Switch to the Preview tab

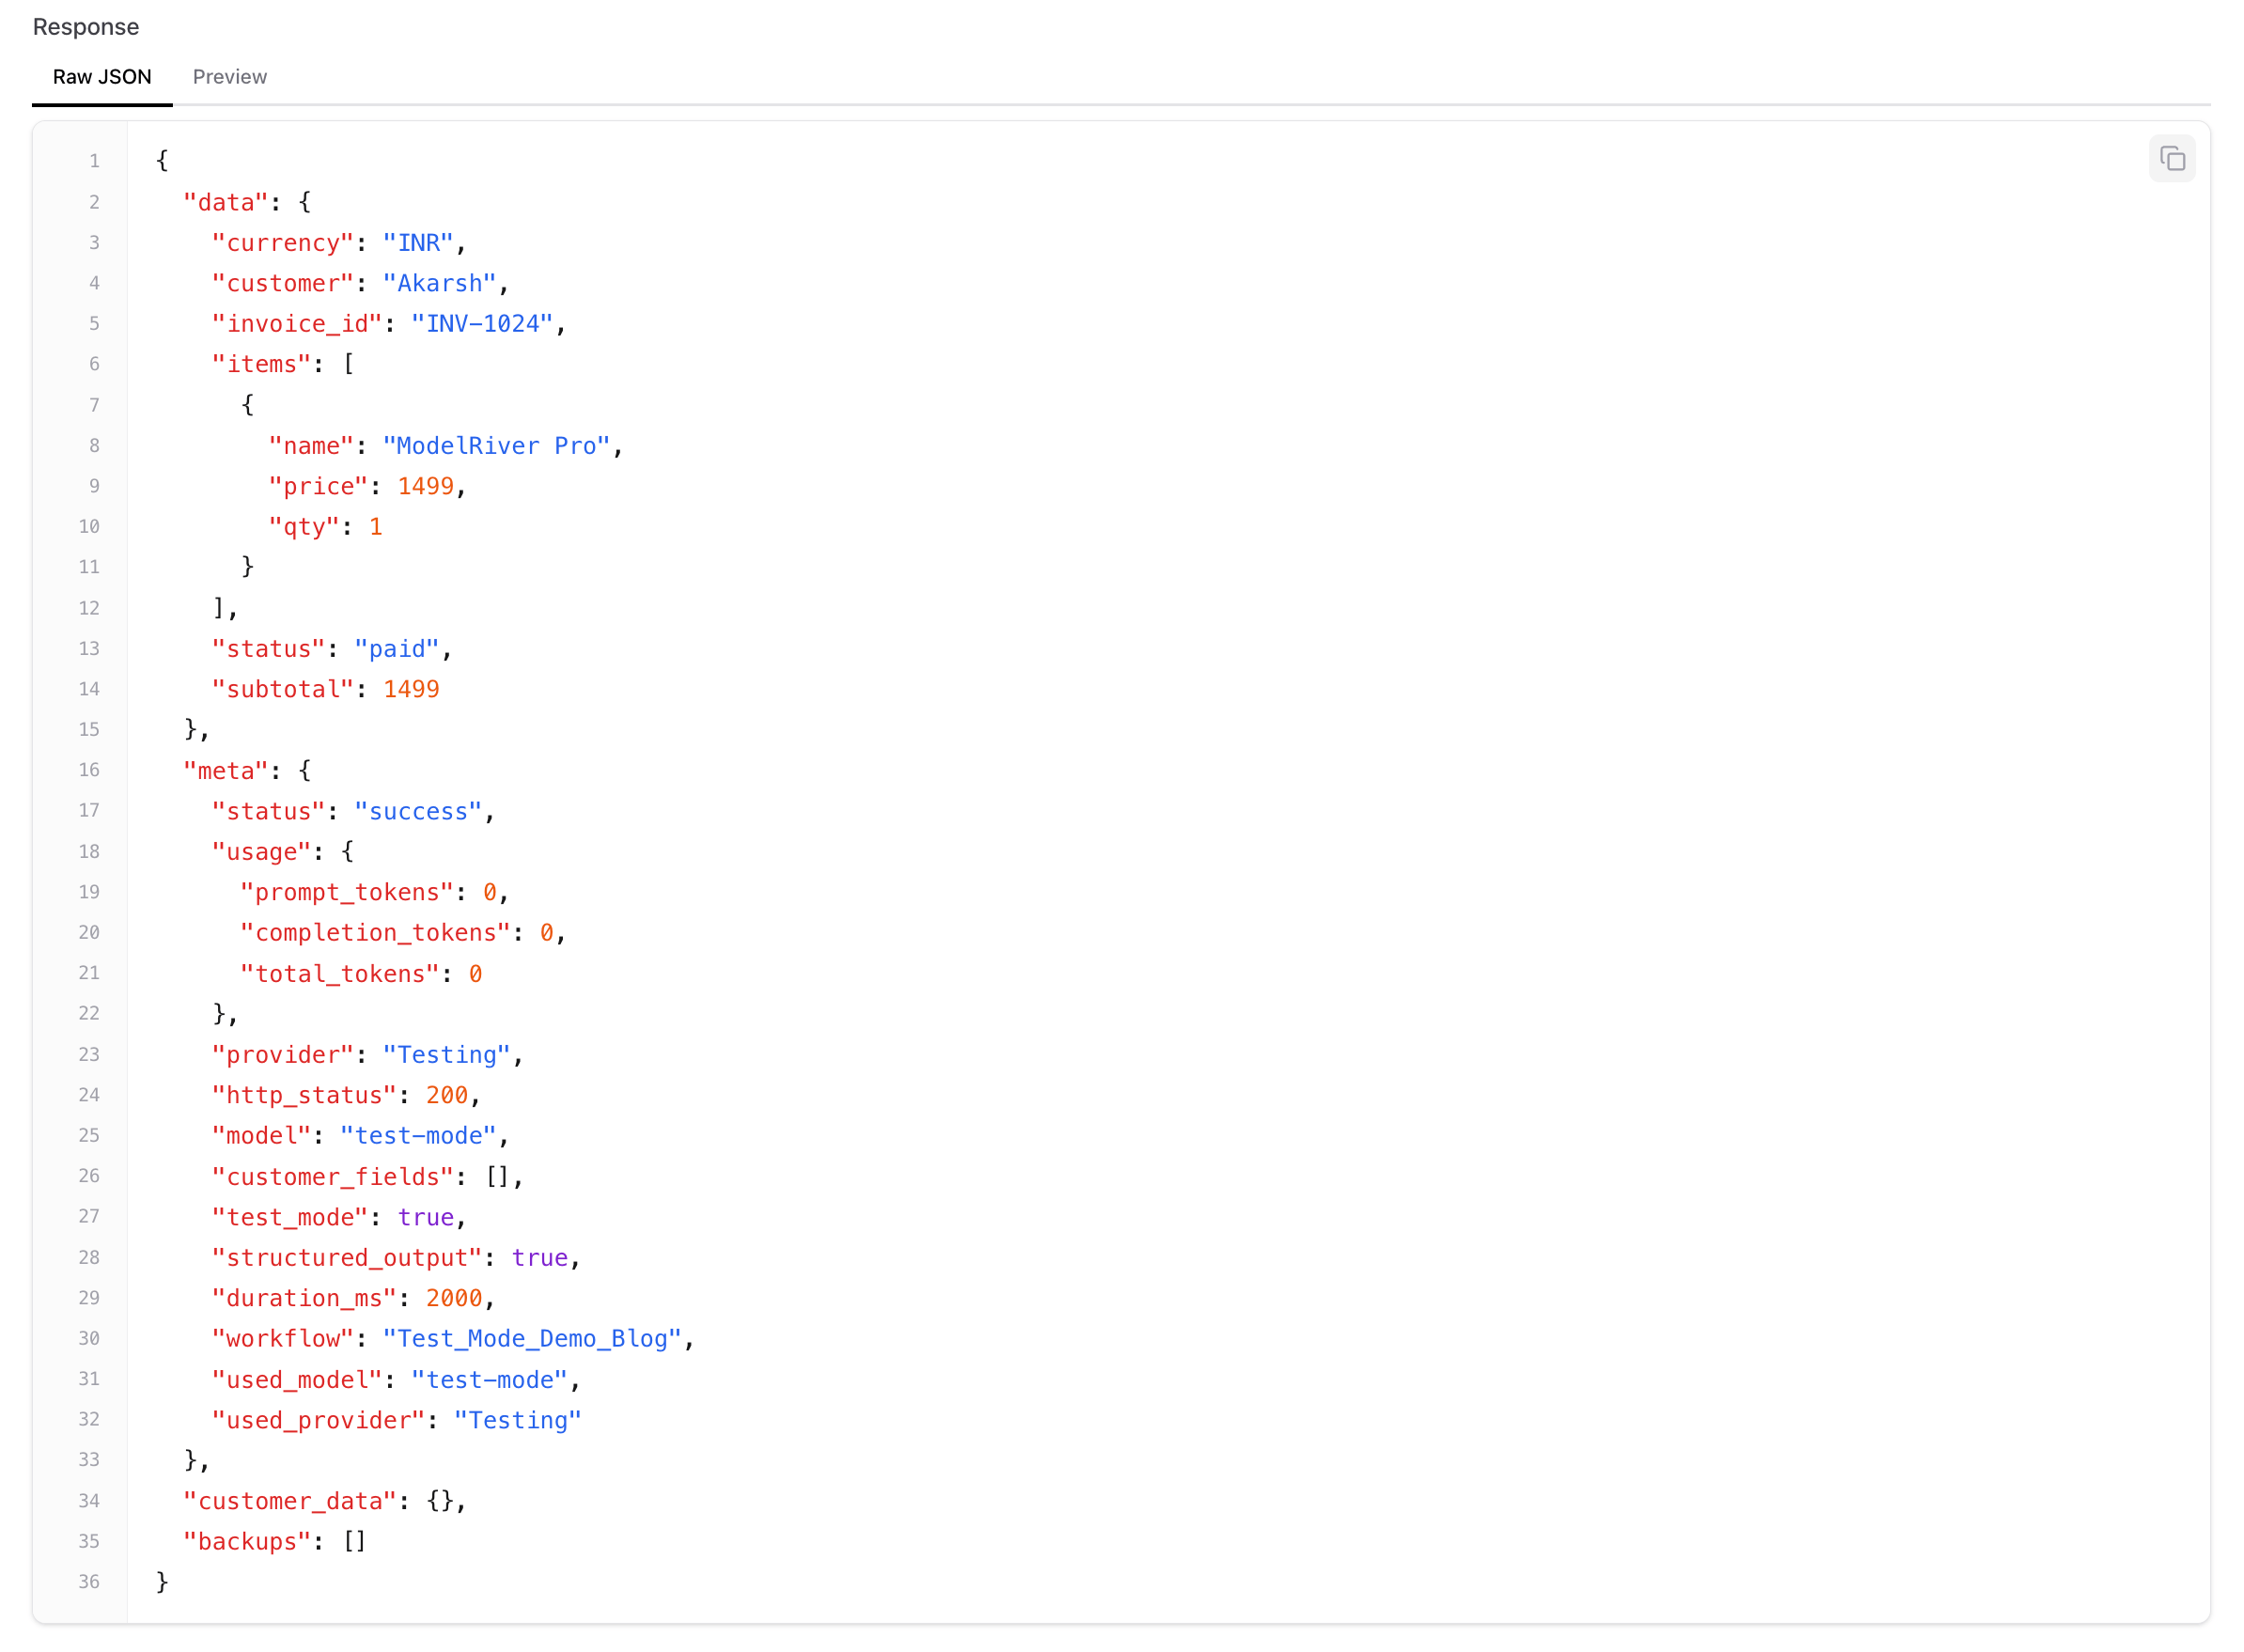[x=229, y=76]
